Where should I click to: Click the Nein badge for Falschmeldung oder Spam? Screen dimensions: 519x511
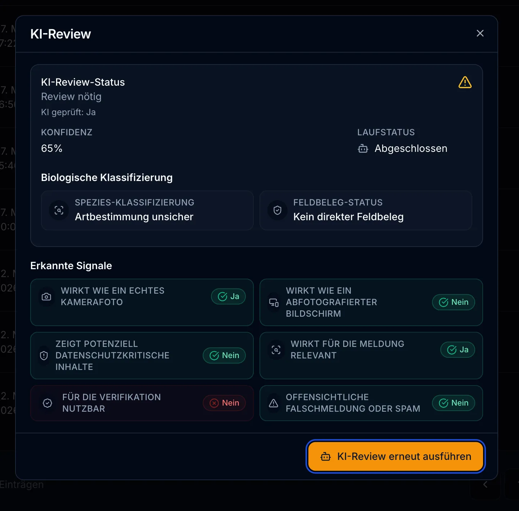click(x=454, y=403)
